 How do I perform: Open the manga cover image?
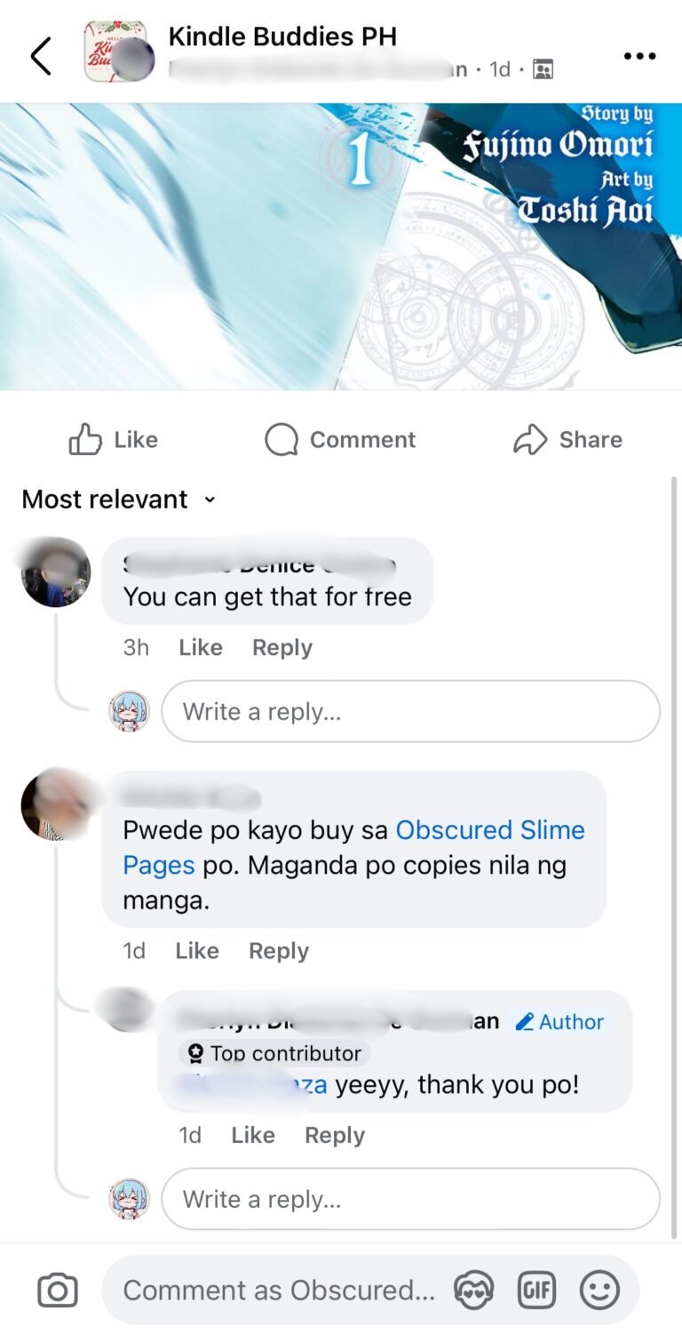pos(341,246)
